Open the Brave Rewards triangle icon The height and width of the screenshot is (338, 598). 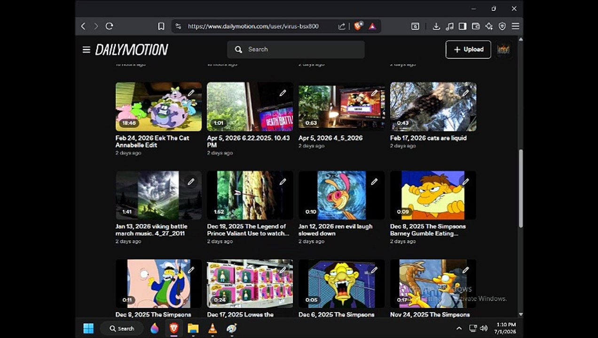(x=372, y=26)
